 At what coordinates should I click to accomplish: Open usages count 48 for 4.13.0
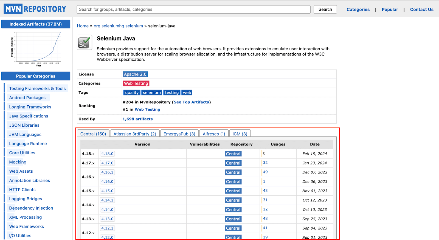pyautogui.click(x=265, y=218)
